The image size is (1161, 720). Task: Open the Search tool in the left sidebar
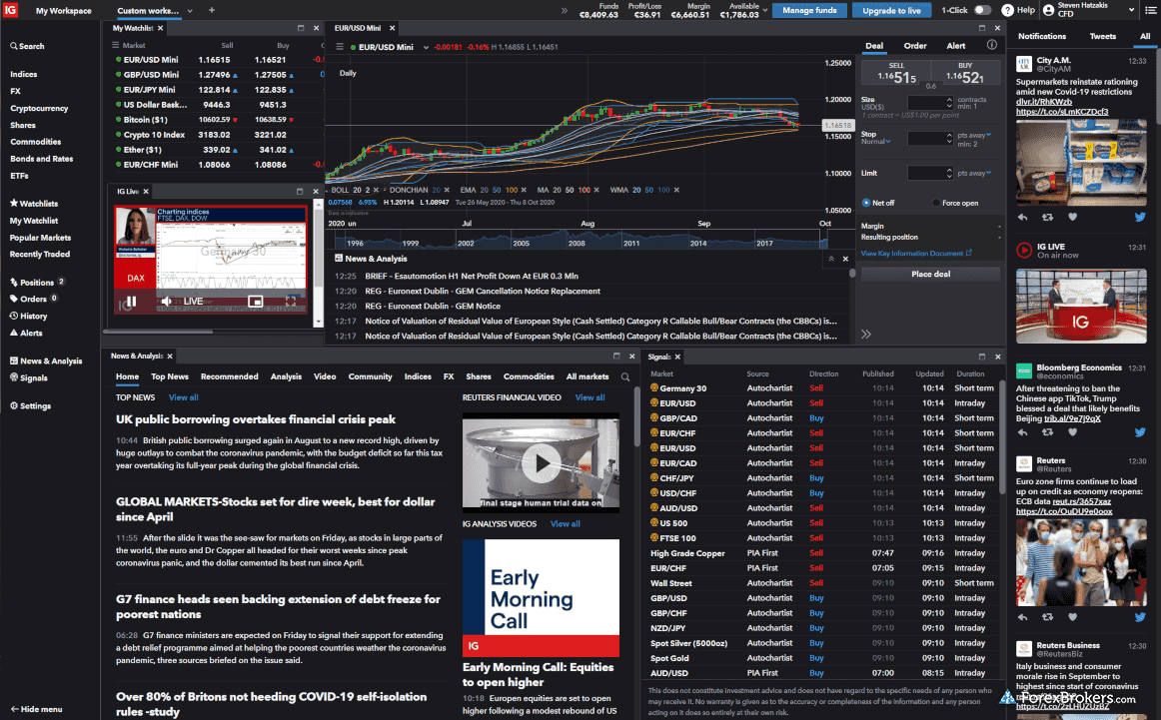coord(27,46)
